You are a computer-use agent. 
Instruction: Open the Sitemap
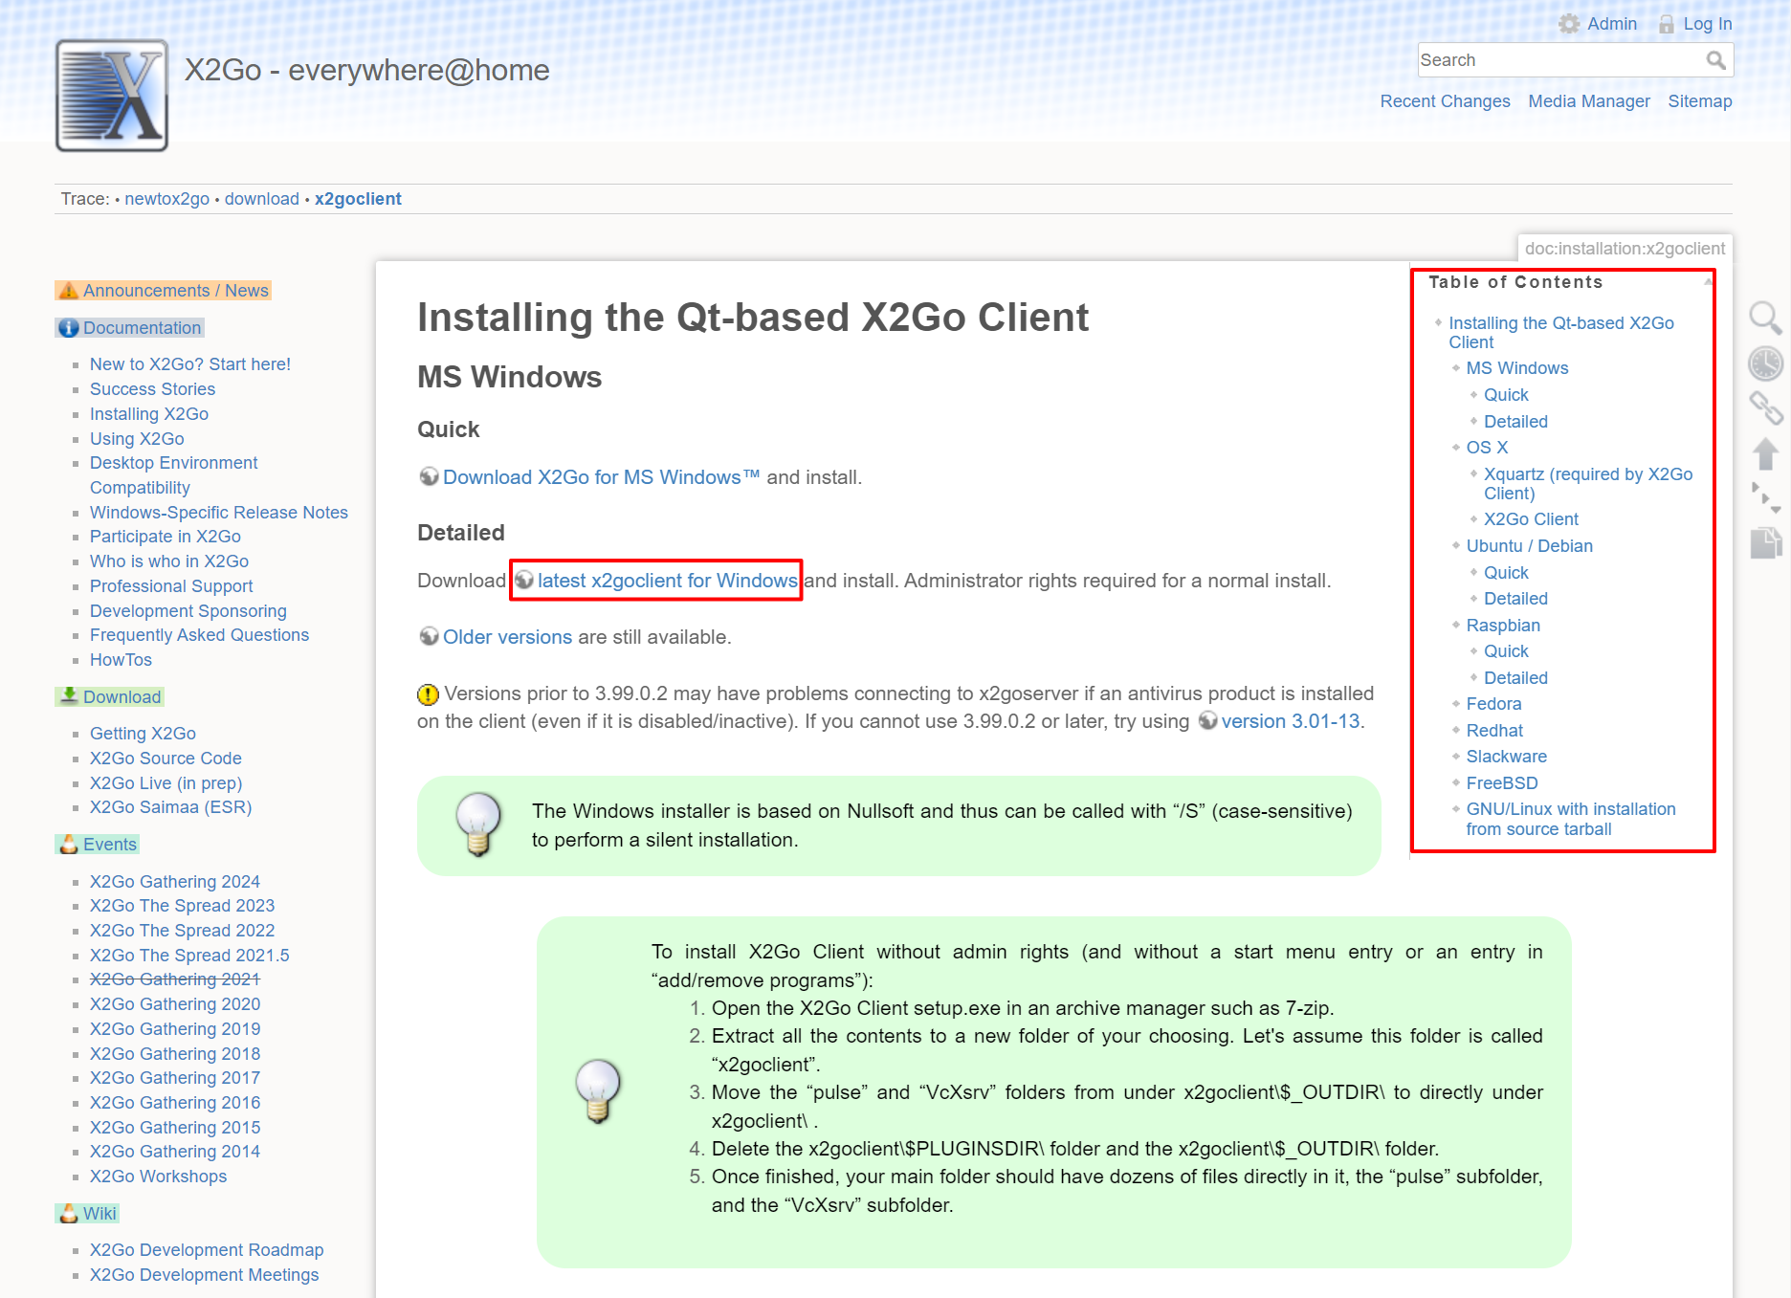point(1700,100)
